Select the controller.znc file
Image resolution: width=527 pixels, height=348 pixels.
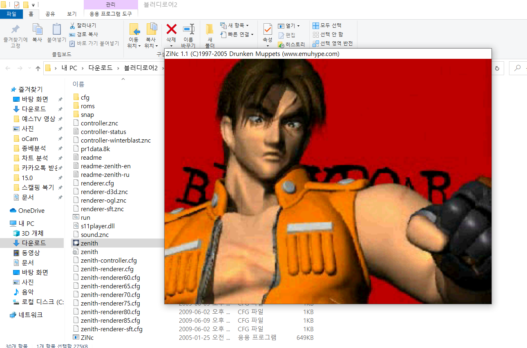99,123
